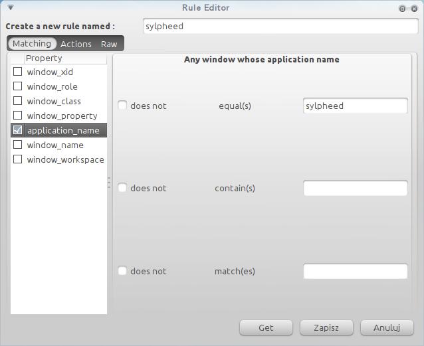The image size is (424, 346).
Task: Check the window_workspace box
Action: tap(17, 159)
